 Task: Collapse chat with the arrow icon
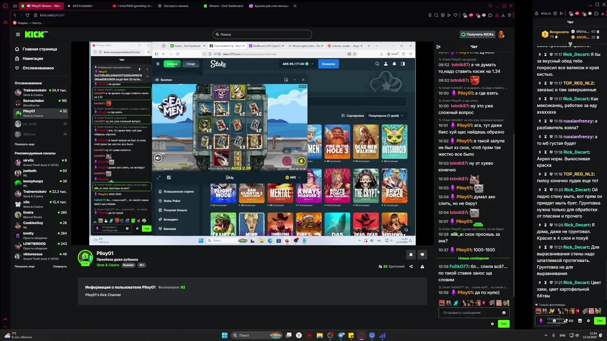(x=438, y=46)
